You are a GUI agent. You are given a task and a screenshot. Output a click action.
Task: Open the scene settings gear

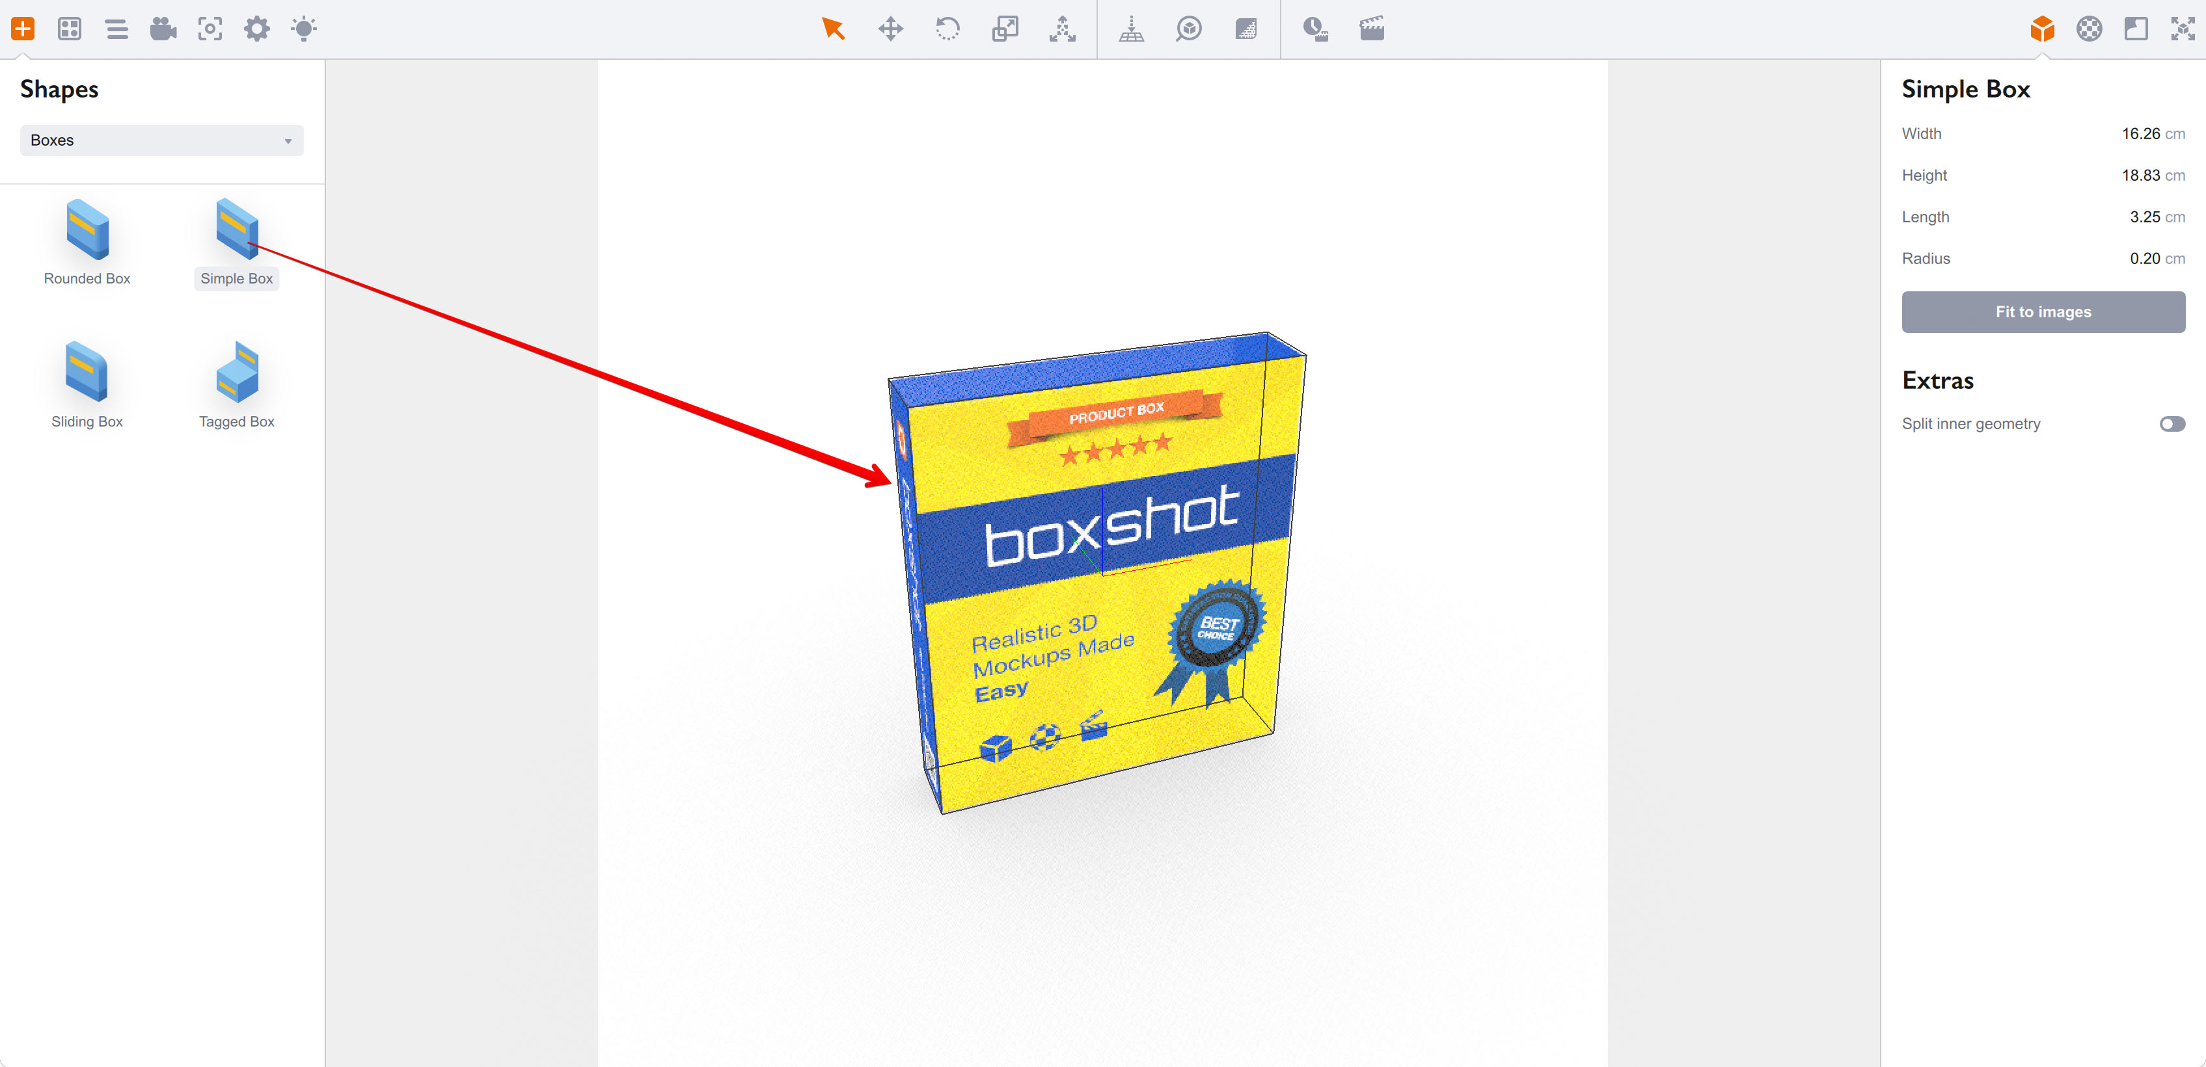tap(256, 29)
